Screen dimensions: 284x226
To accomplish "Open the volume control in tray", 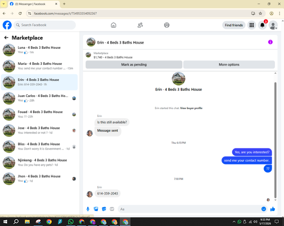I will tap(255, 222).
